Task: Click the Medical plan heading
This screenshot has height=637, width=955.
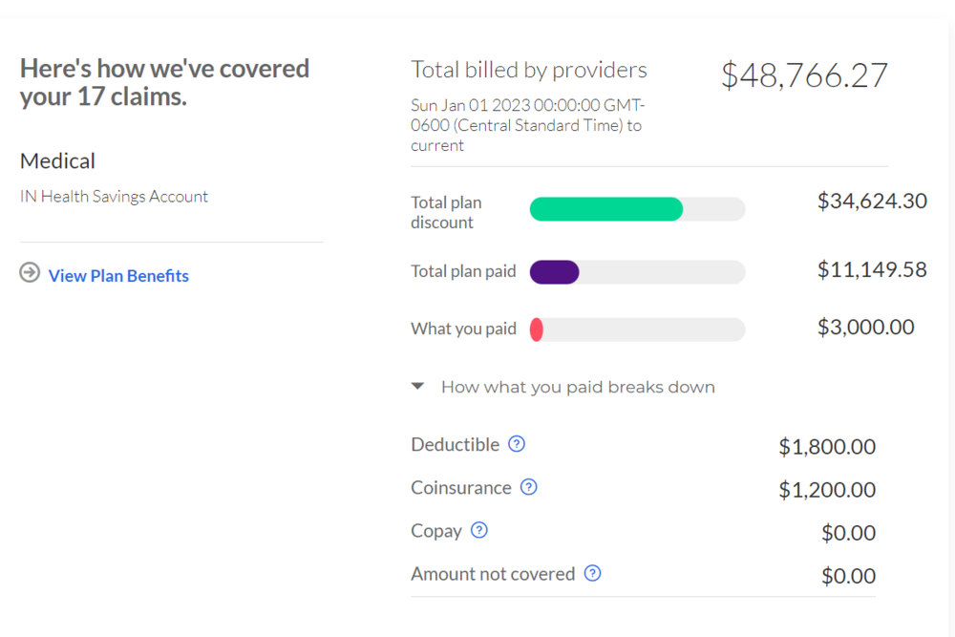Action: click(57, 161)
